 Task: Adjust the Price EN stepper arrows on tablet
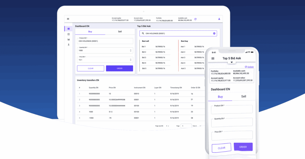click(x=131, y=60)
